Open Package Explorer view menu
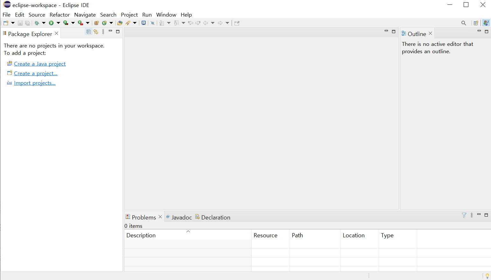This screenshot has height=280, width=491. pos(103,32)
